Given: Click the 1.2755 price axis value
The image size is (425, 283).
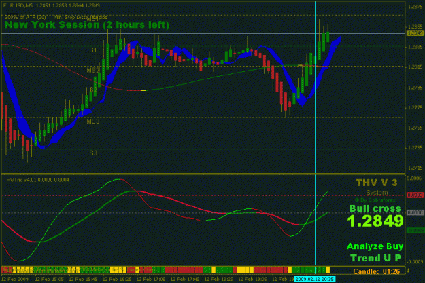Looking at the screenshot, I should (415, 128).
